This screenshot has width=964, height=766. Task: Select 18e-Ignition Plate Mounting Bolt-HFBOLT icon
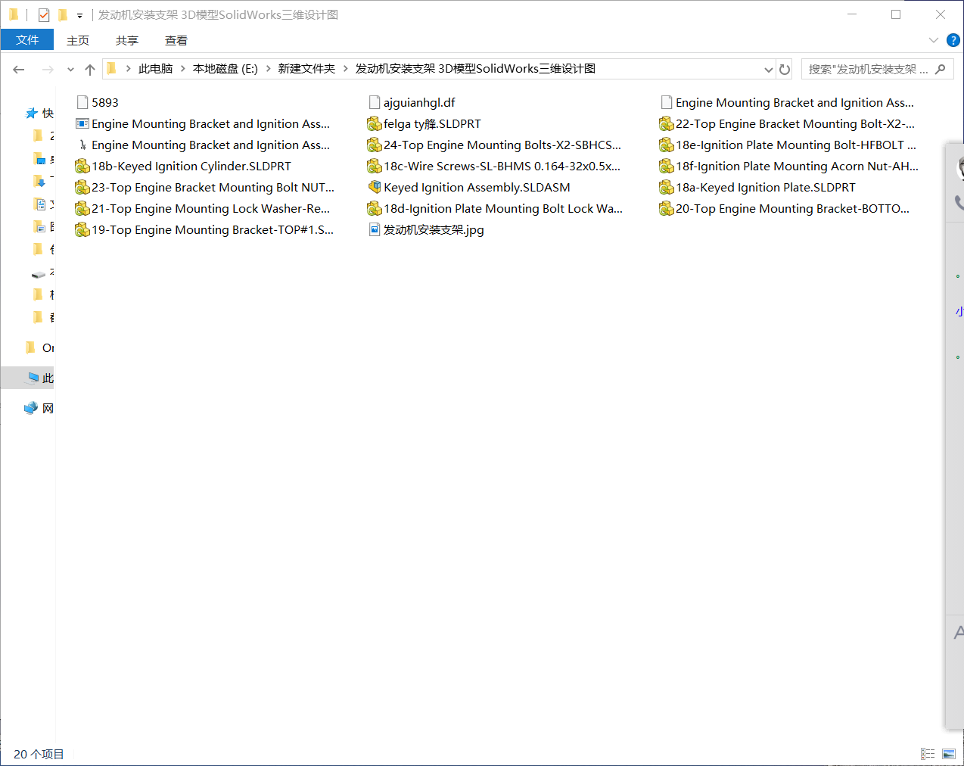(666, 145)
